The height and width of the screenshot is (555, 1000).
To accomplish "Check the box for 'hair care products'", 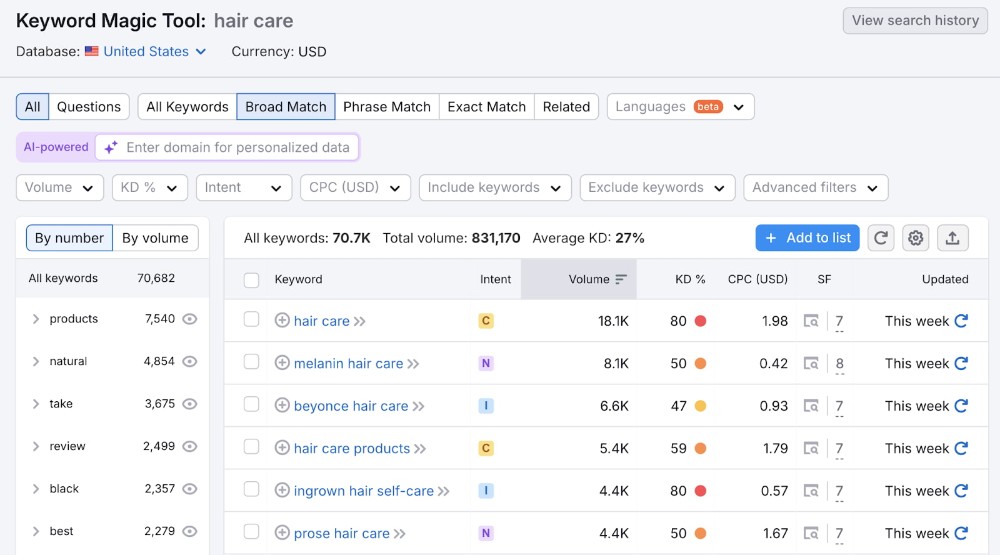I will pos(251,447).
